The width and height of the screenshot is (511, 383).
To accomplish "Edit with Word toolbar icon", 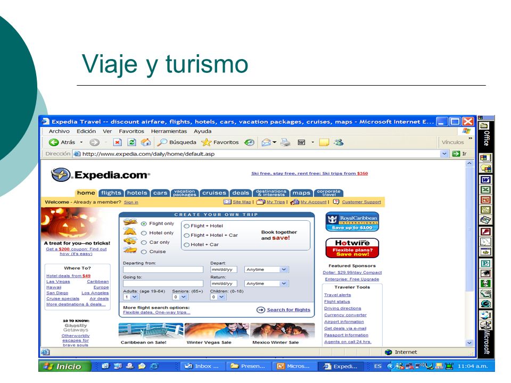I will pyautogui.click(x=301, y=143).
